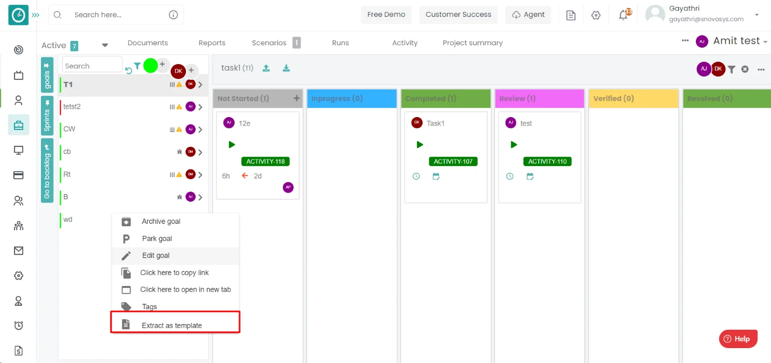The image size is (771, 363).
Task: Click the reset refresh icon beside goal search
Action: coord(129,70)
